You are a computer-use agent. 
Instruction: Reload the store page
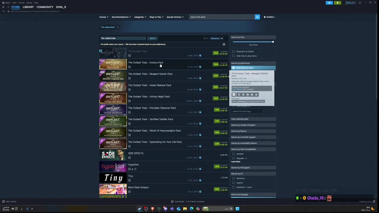(4, 11)
